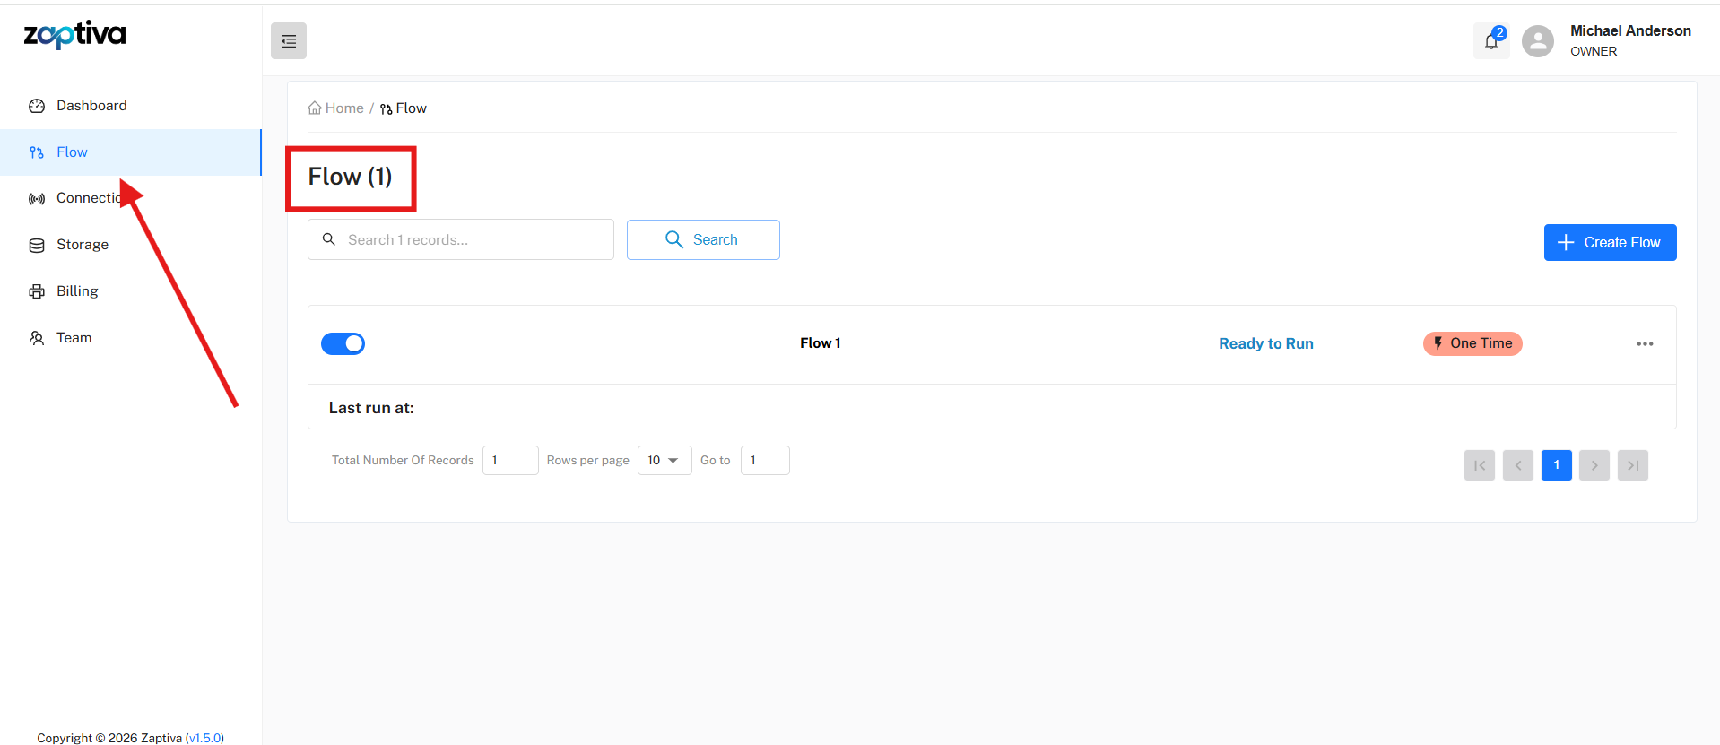The height and width of the screenshot is (745, 1720).
Task: Click the Zaptiva logo
Action: coord(74,35)
